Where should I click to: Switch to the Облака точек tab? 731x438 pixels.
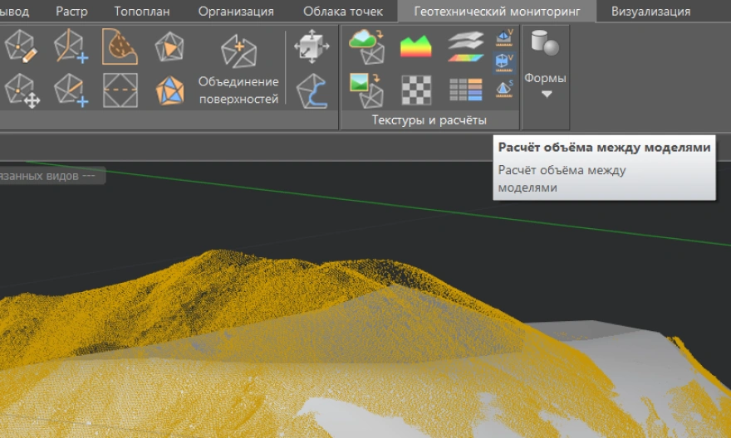click(343, 12)
